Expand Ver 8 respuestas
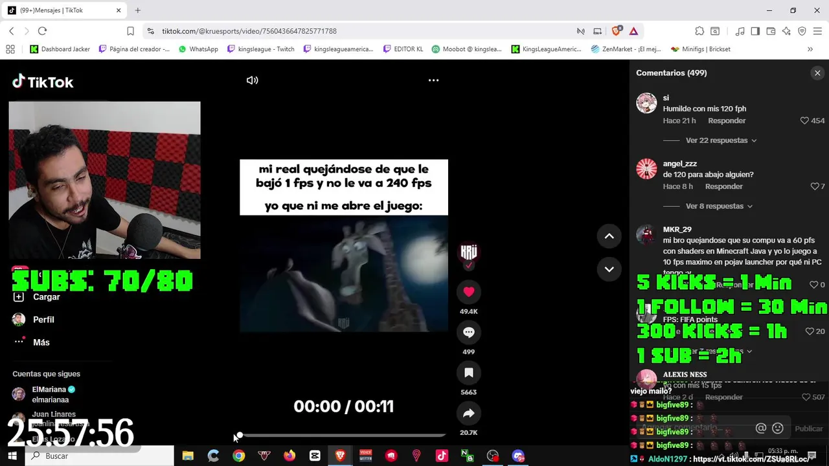 coord(719,206)
